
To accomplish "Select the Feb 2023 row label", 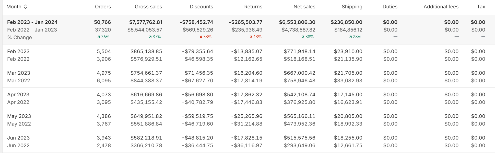I will [x=18, y=51].
